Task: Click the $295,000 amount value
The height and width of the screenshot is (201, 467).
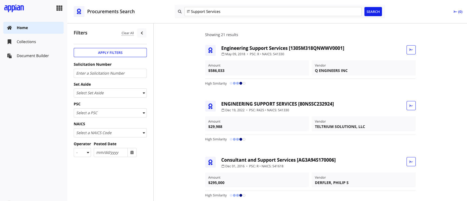Action: [x=216, y=183]
